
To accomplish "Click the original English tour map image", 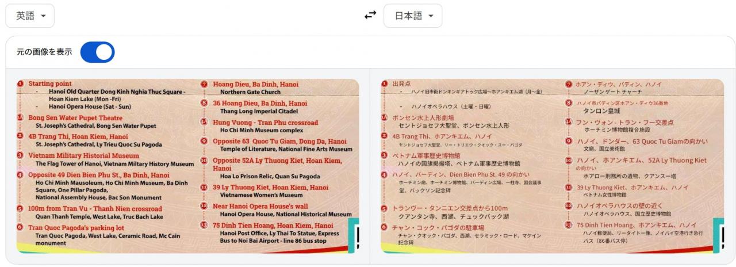I will [187, 166].
